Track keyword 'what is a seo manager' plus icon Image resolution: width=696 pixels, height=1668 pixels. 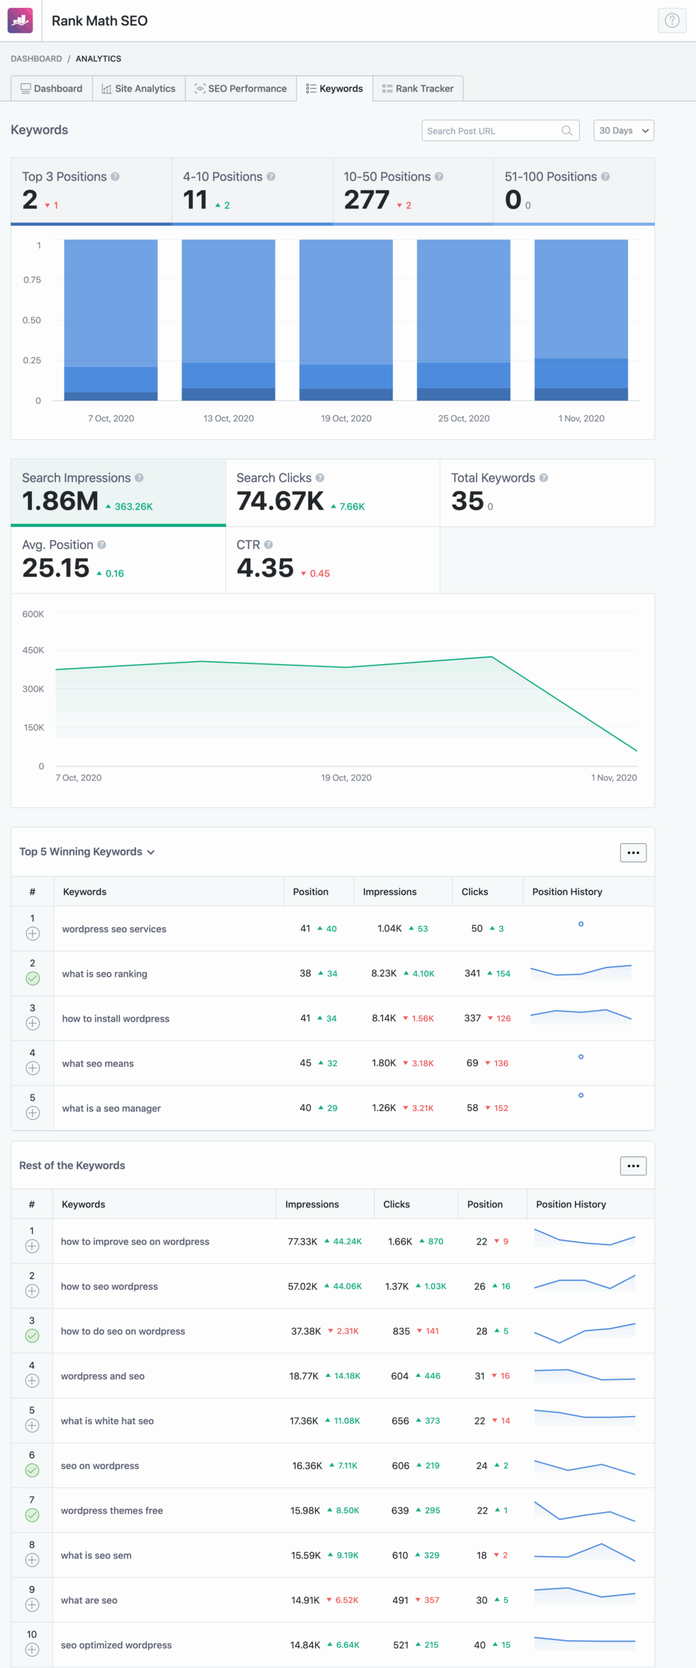tap(33, 1114)
